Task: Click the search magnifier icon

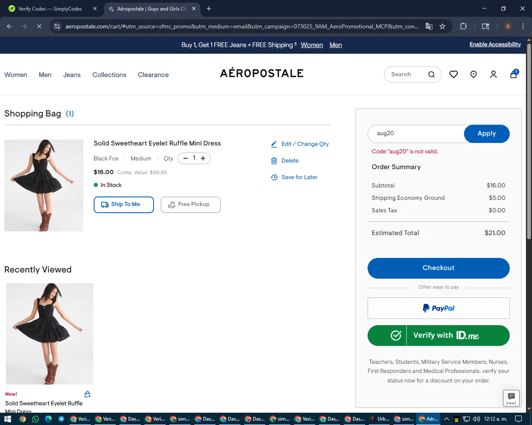Action: click(431, 74)
